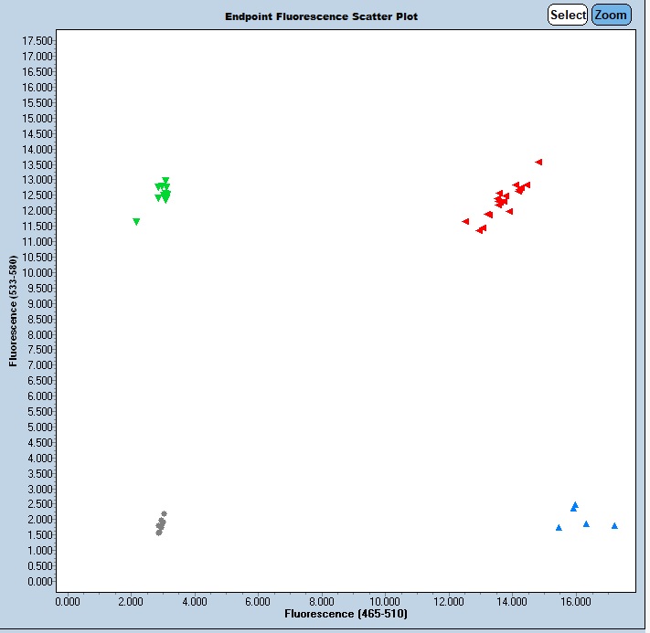Click the Fluorescence (533-580) y-axis label

click(14, 311)
